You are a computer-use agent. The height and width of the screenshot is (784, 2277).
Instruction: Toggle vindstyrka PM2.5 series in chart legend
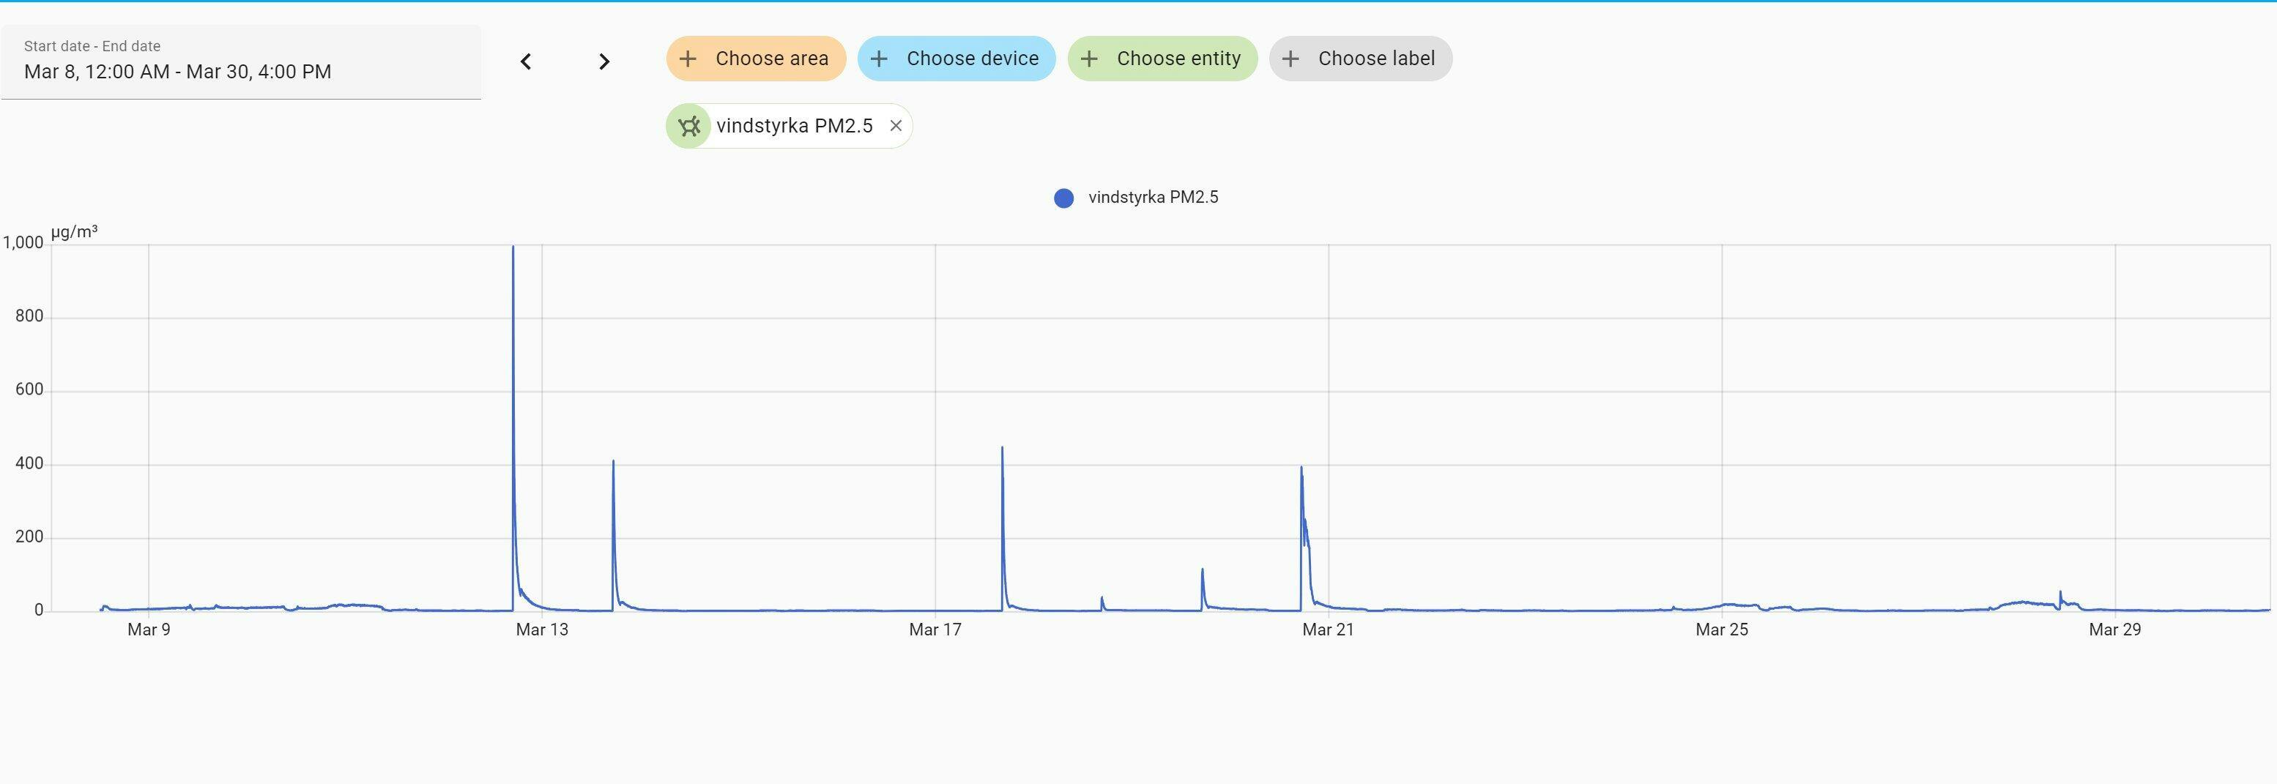pos(1152,197)
